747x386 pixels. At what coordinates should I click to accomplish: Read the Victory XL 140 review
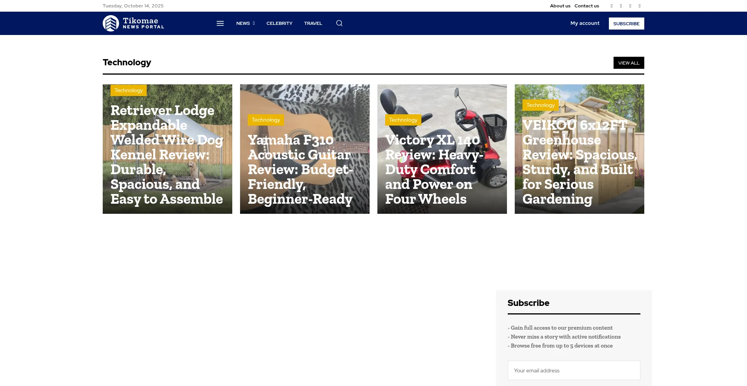click(x=434, y=169)
